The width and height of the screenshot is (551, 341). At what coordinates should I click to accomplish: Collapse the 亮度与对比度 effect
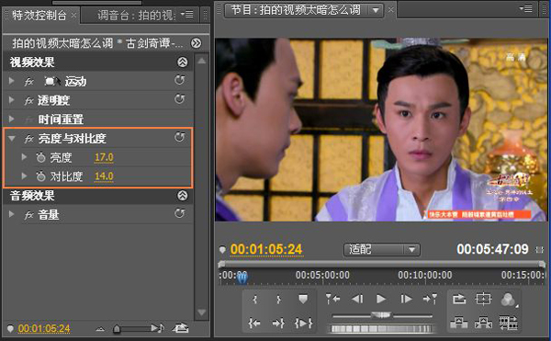[x=12, y=139]
